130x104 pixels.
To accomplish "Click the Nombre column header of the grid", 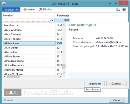I will click(28, 16).
